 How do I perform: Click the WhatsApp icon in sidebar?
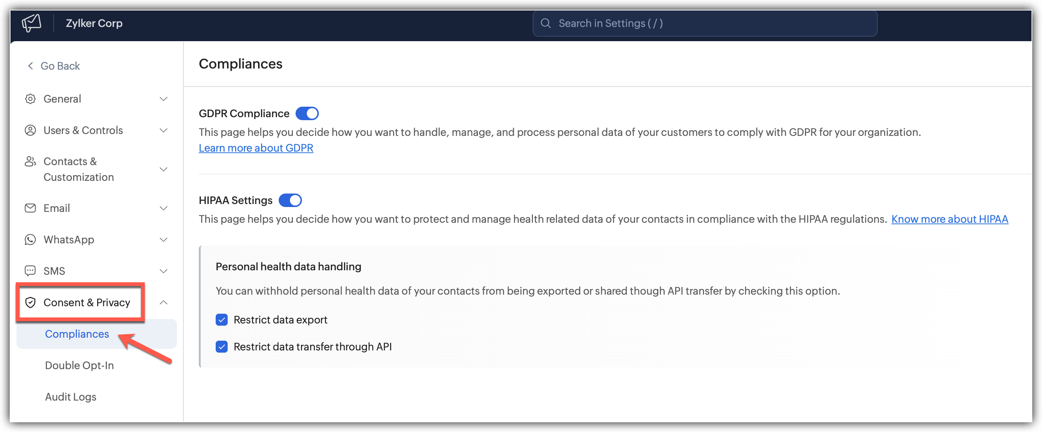tap(30, 240)
